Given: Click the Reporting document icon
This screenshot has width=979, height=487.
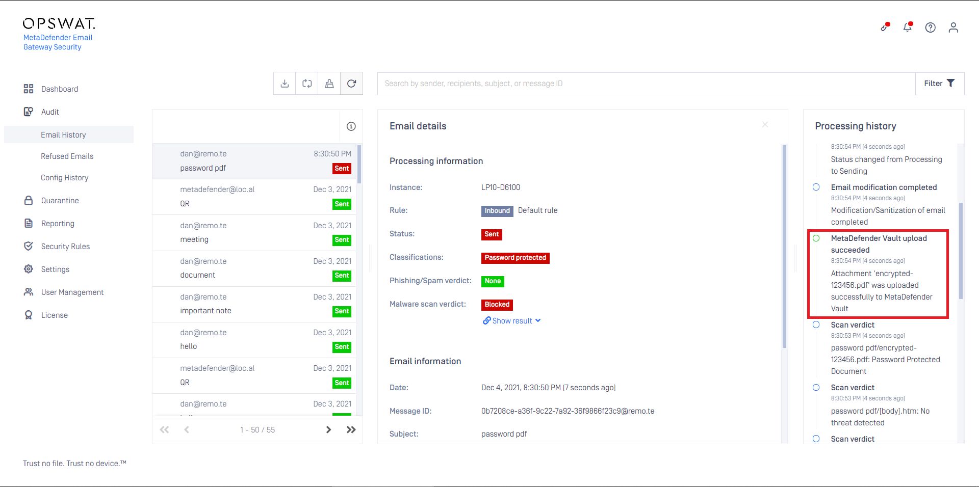Looking at the screenshot, I should tap(29, 223).
